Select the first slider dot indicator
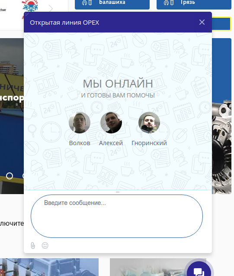 click(10, 176)
